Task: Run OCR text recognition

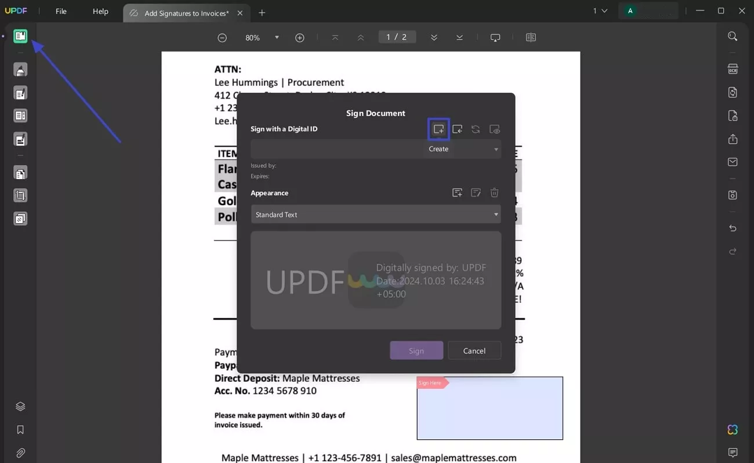Action: tap(733, 70)
